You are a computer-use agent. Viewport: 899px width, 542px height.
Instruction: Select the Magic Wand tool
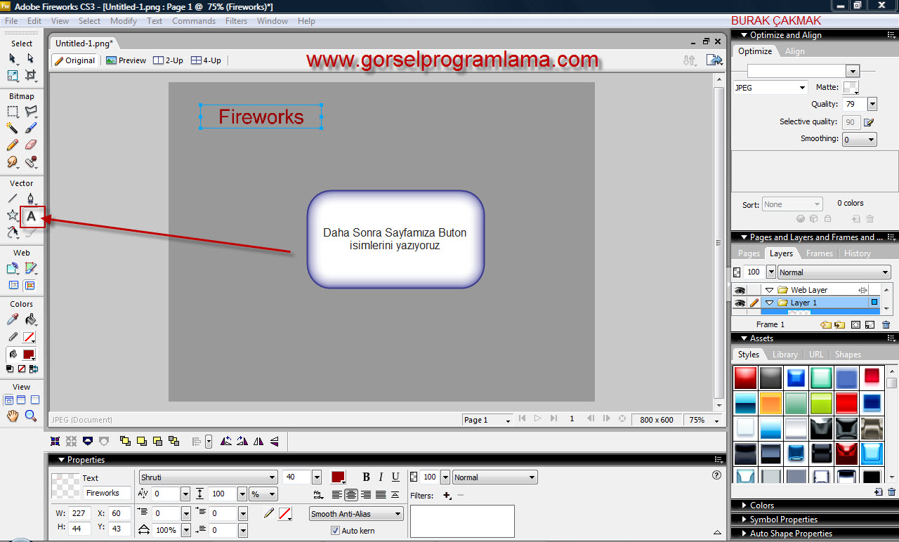tap(13, 128)
